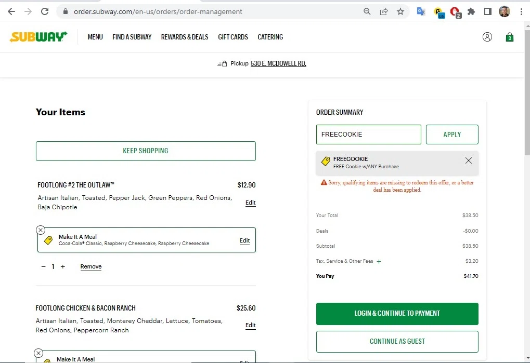Open the Chrome profile avatar

point(505,11)
